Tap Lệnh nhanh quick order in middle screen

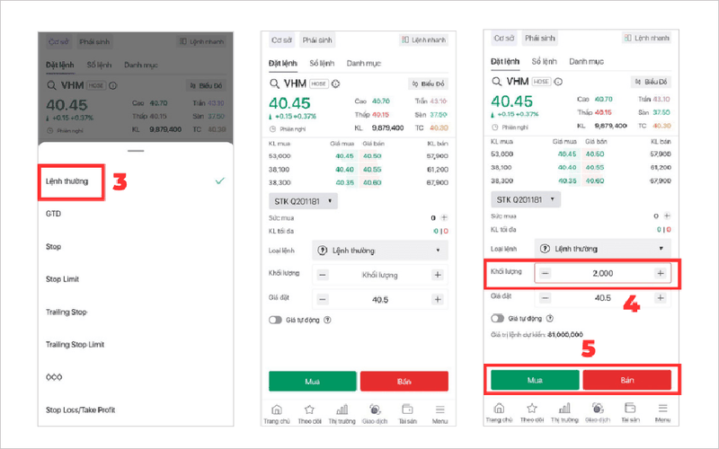pos(423,40)
